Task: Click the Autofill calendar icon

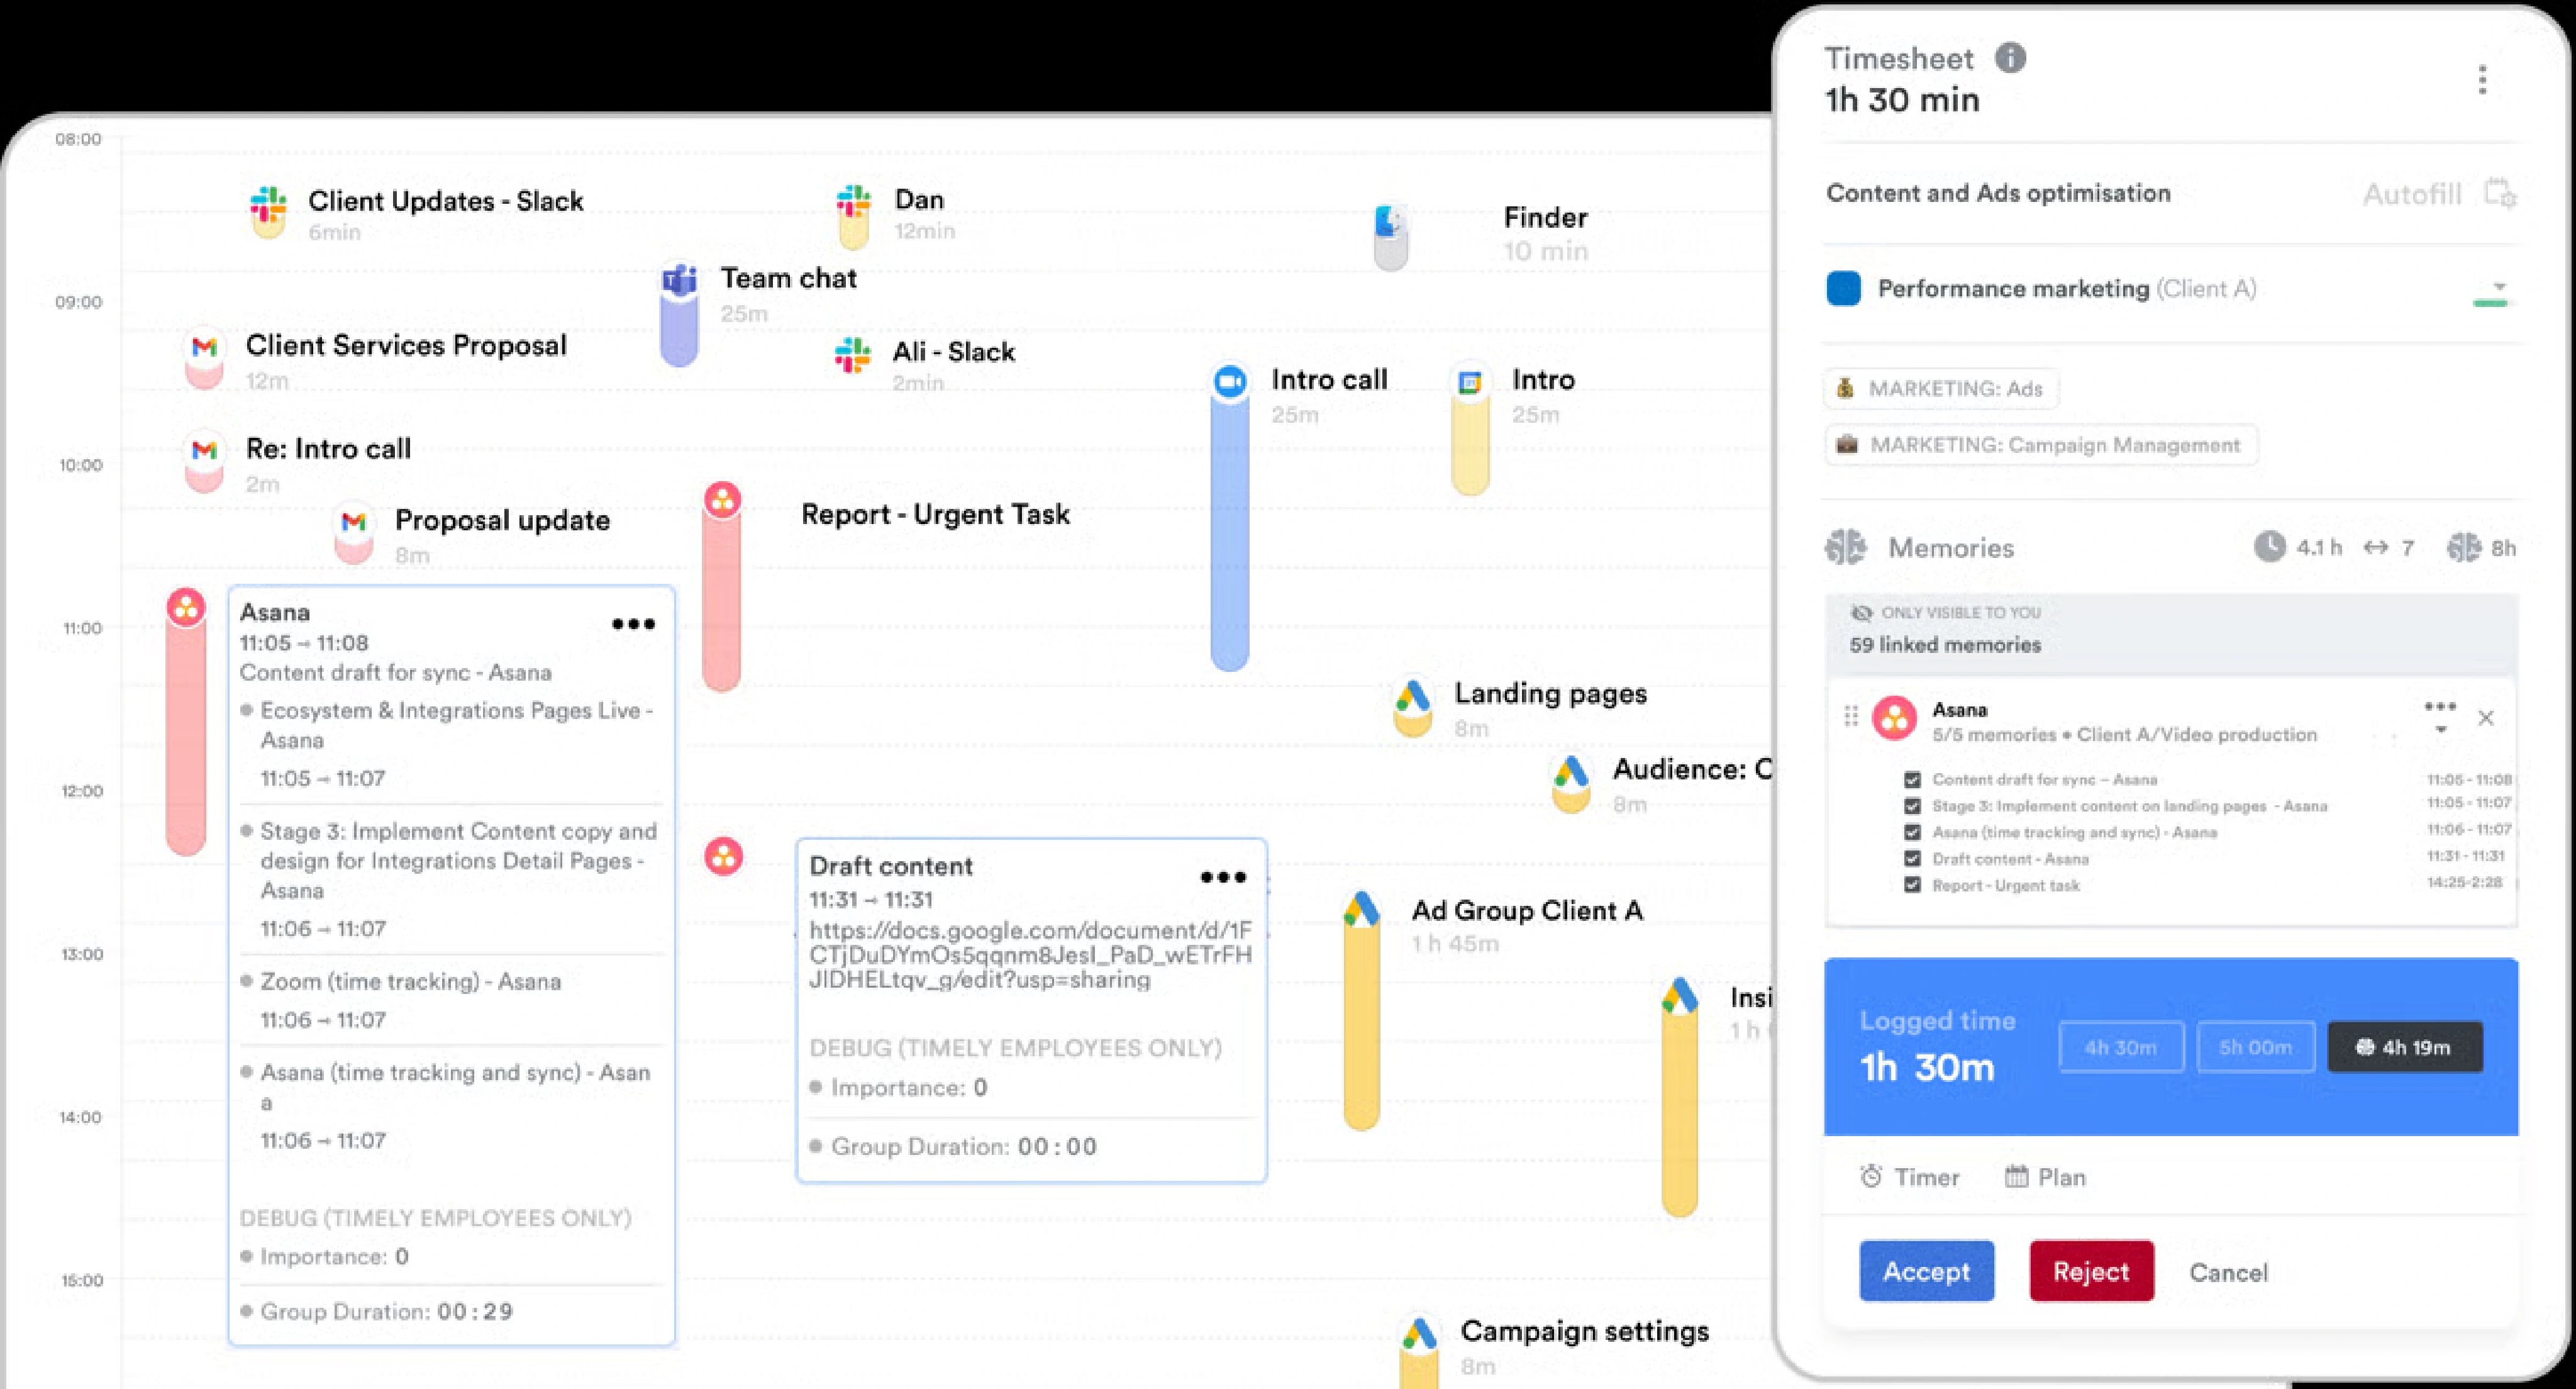Action: [2500, 193]
